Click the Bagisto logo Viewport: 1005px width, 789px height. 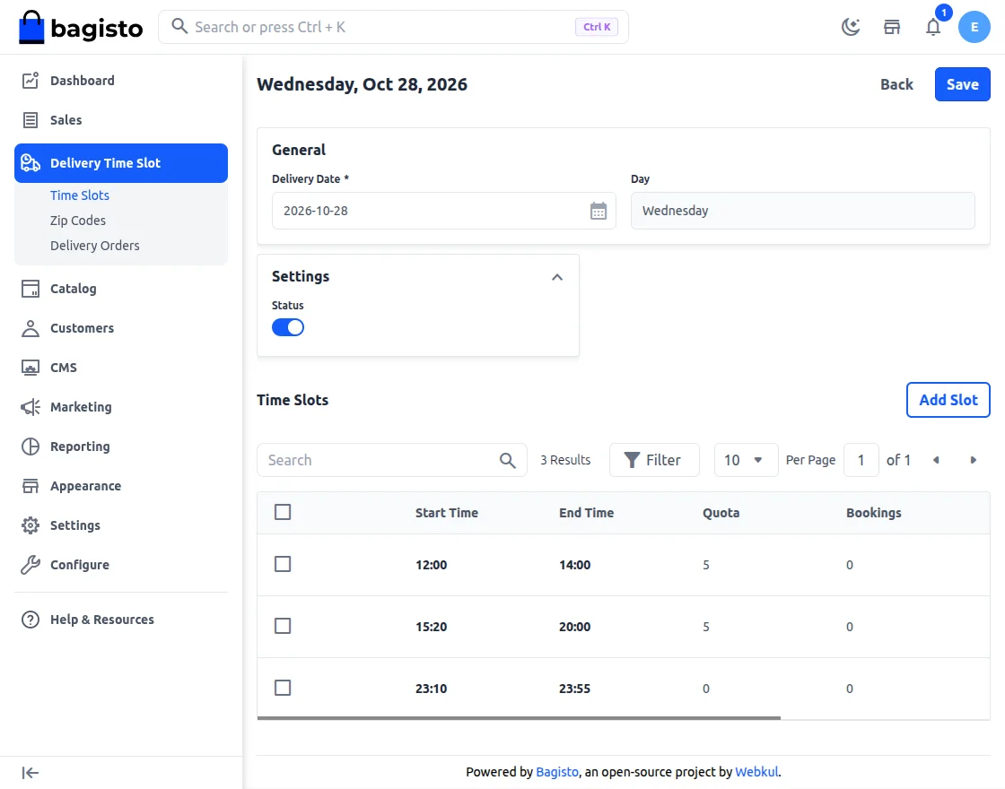[x=81, y=27]
